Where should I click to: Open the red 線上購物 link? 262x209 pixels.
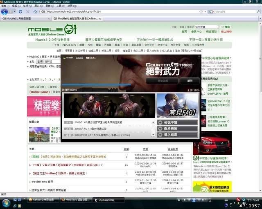[226, 31]
